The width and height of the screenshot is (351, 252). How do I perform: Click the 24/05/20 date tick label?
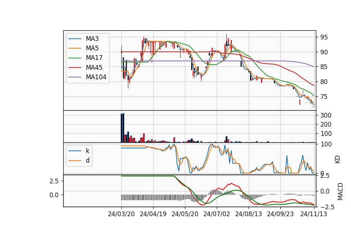point(185,214)
